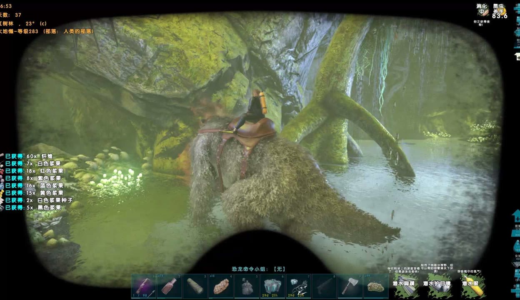Click the 消化中 digesting status icon
This screenshot has height=300, width=520.
point(483,11)
